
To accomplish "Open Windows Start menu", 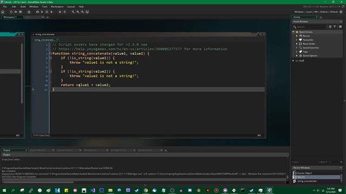I will pos(4,190).
